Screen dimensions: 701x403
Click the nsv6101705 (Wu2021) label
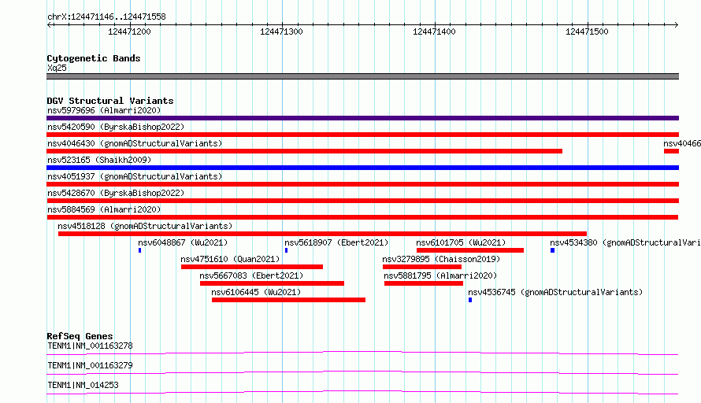coord(461,242)
